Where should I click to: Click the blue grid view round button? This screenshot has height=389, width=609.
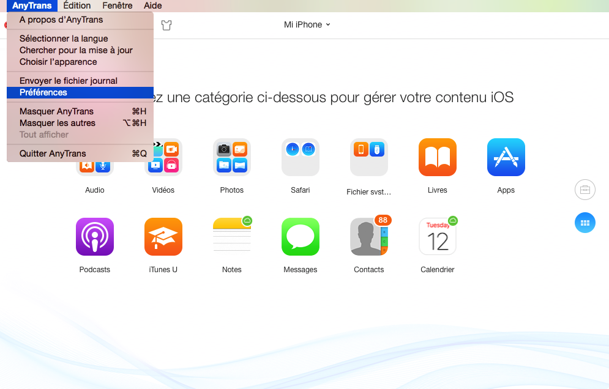pyautogui.click(x=585, y=223)
